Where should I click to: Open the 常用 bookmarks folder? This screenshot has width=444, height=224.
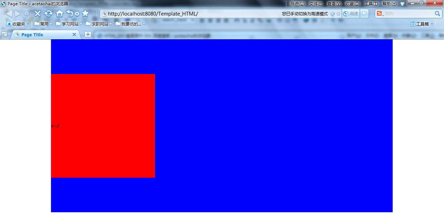coord(41,24)
